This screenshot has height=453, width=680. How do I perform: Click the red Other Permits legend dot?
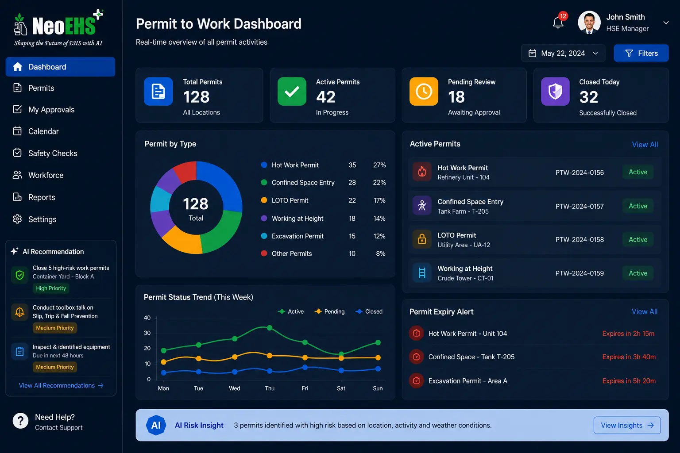click(x=264, y=253)
